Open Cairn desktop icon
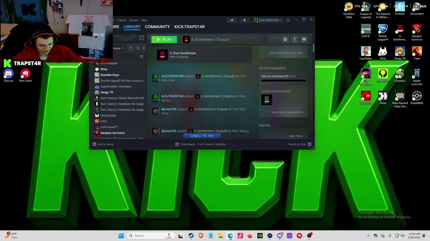Image resolution: width=430 pixels, height=241 pixels. [x=417, y=54]
